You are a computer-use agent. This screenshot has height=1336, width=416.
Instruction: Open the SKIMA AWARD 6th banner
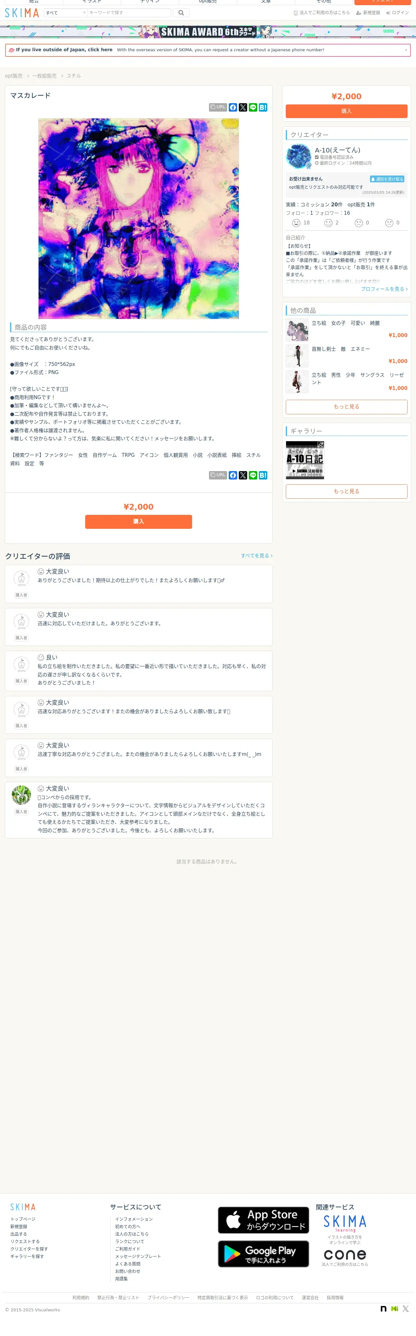pos(208,32)
